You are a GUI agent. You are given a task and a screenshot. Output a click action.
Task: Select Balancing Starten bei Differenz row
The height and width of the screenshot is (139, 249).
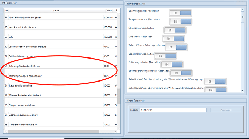click(61, 66)
